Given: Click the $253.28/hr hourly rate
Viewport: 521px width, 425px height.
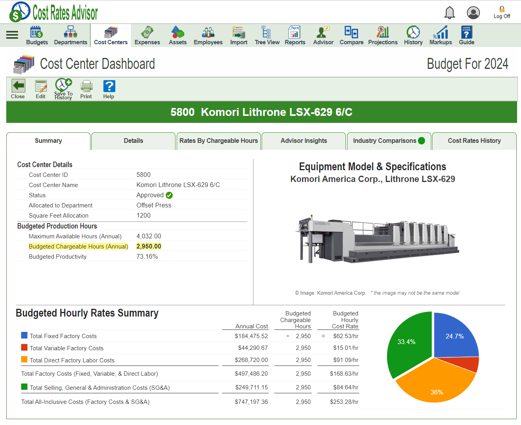Looking at the screenshot, I should click(344, 402).
